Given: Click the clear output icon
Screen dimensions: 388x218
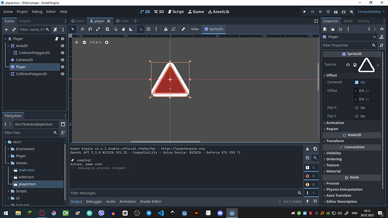Looking at the screenshot, I should [x=308, y=149].
